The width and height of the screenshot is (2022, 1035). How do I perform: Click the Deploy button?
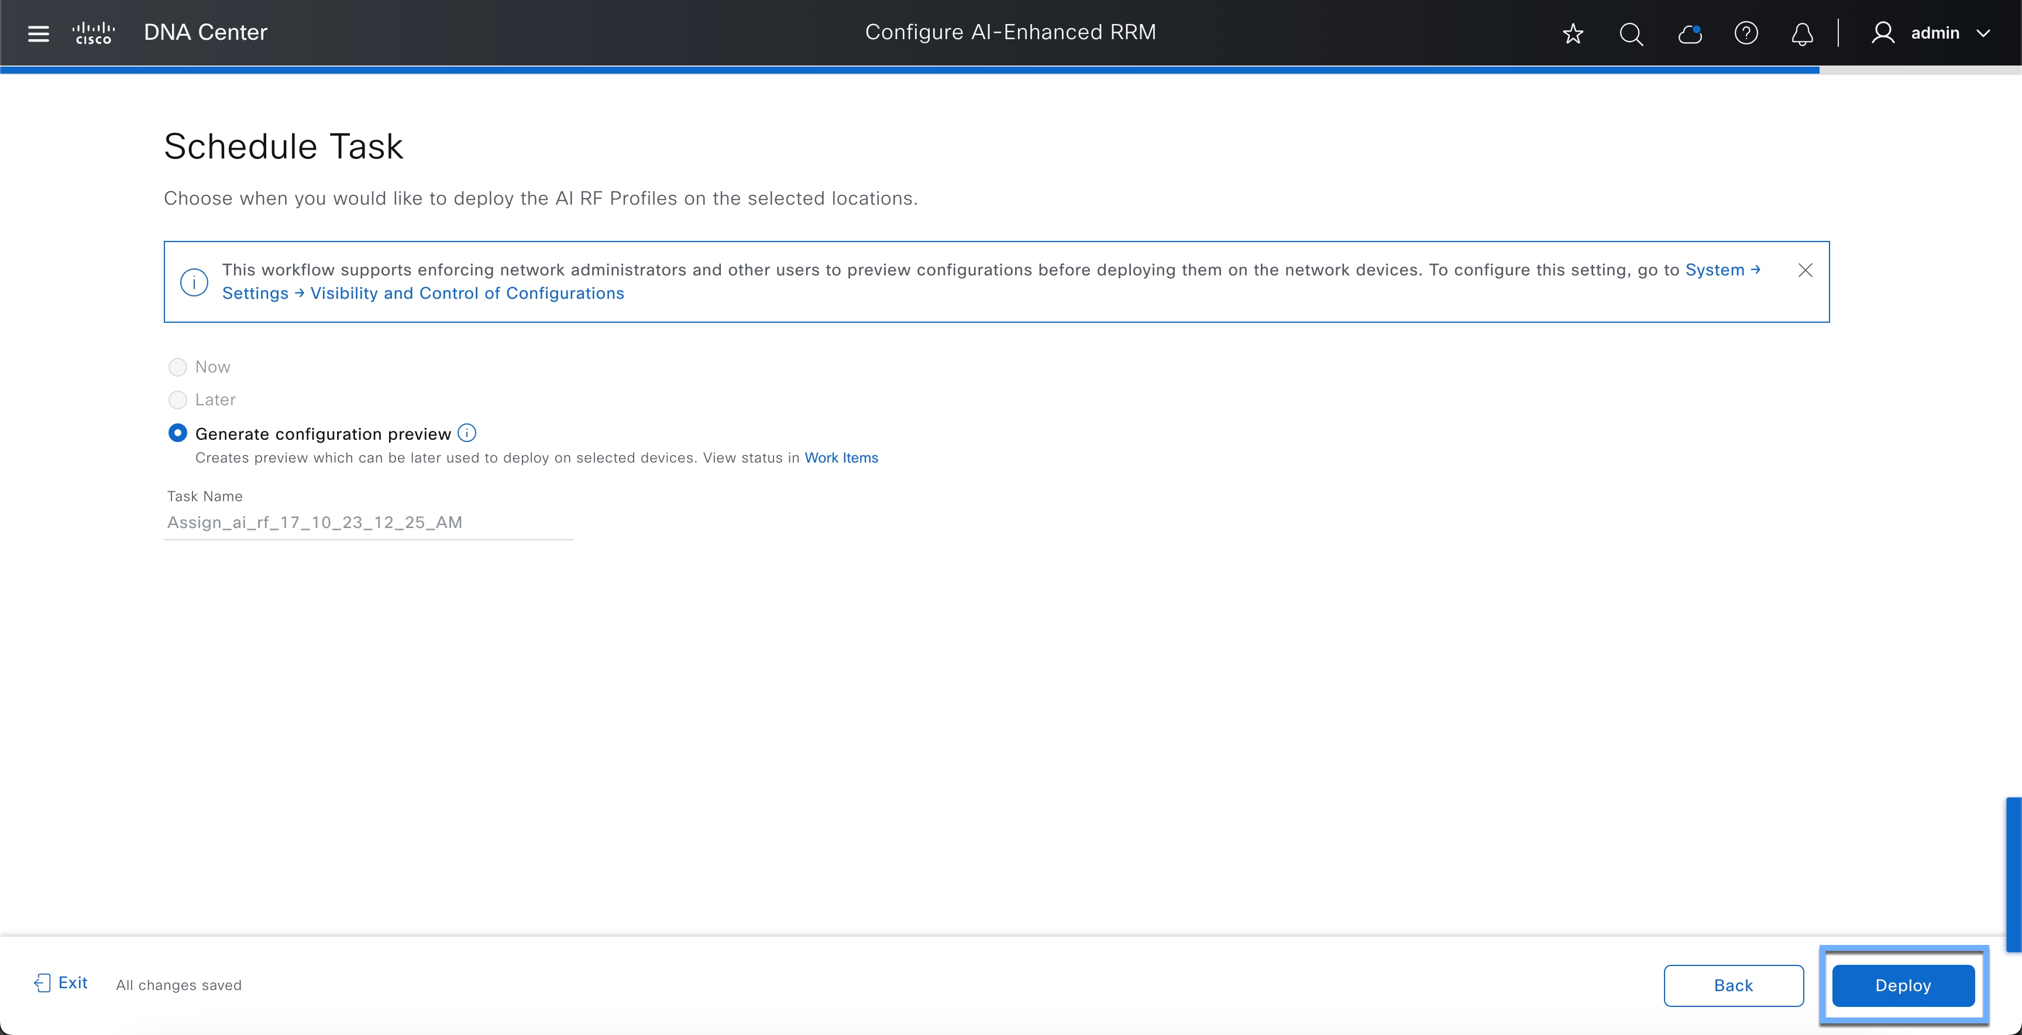1903,985
